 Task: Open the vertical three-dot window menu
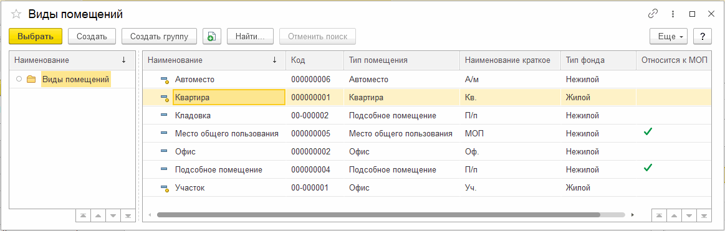point(673,14)
